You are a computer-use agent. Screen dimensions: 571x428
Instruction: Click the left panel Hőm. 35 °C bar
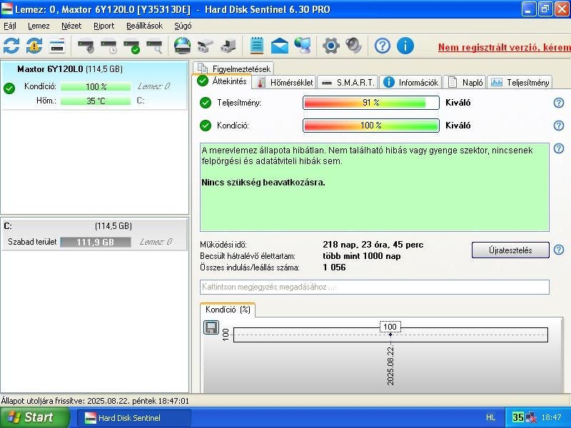tap(96, 101)
